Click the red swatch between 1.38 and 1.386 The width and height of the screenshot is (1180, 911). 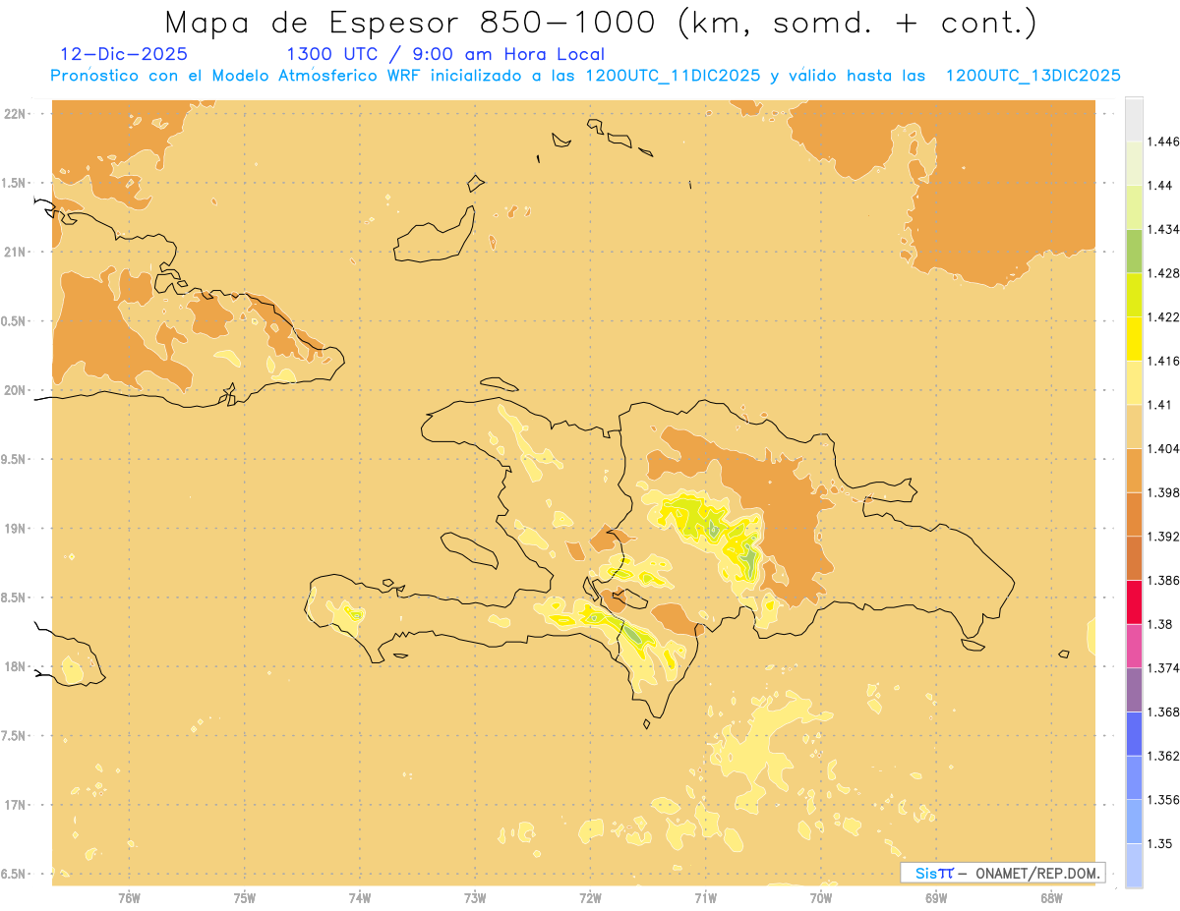point(1134,601)
